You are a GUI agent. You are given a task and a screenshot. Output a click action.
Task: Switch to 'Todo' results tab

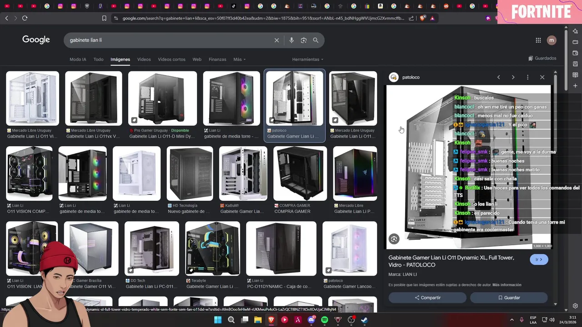click(98, 59)
